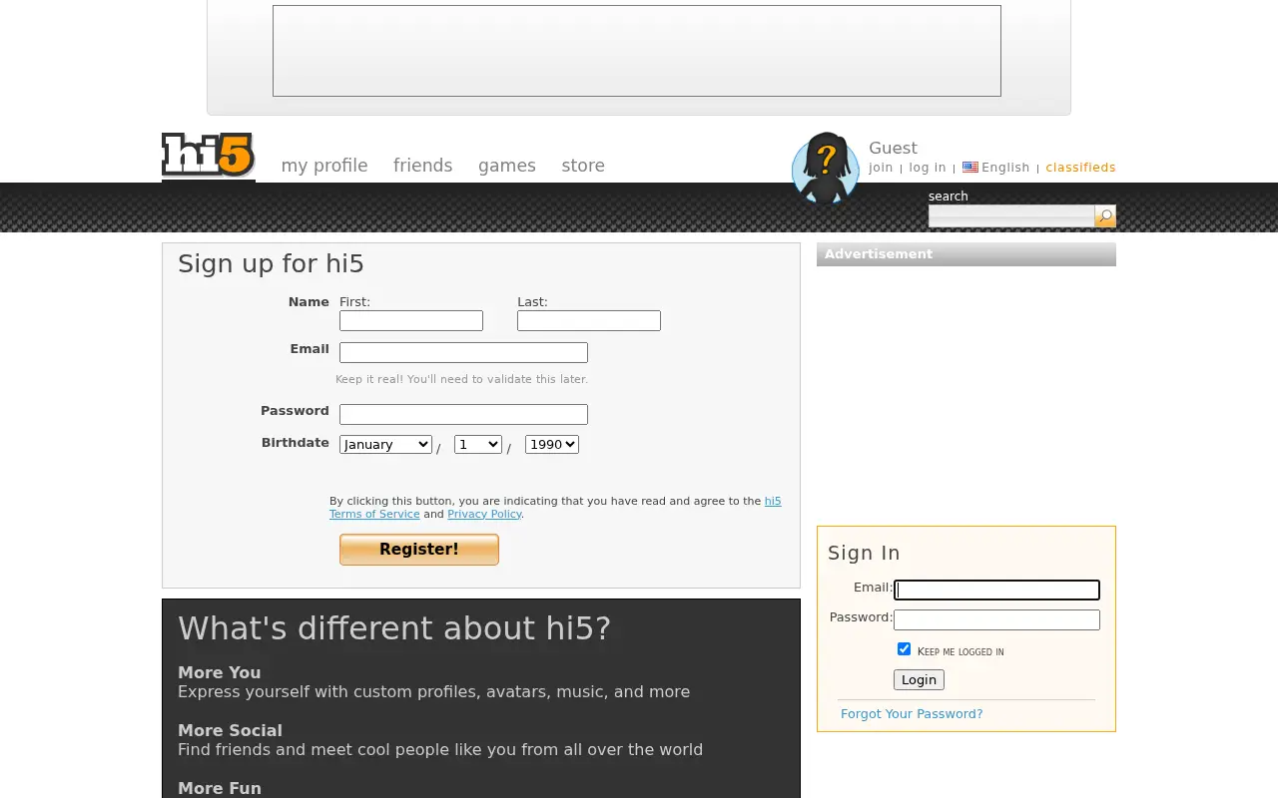Focus the search text box
1278x798 pixels.
[1011, 216]
